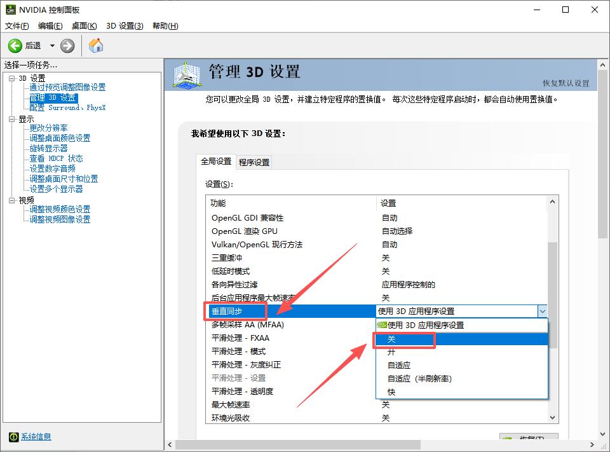Image resolution: width=610 pixels, height=452 pixels.
Task: Choose 自适应 (半刷新率) option
Action: click(x=462, y=378)
